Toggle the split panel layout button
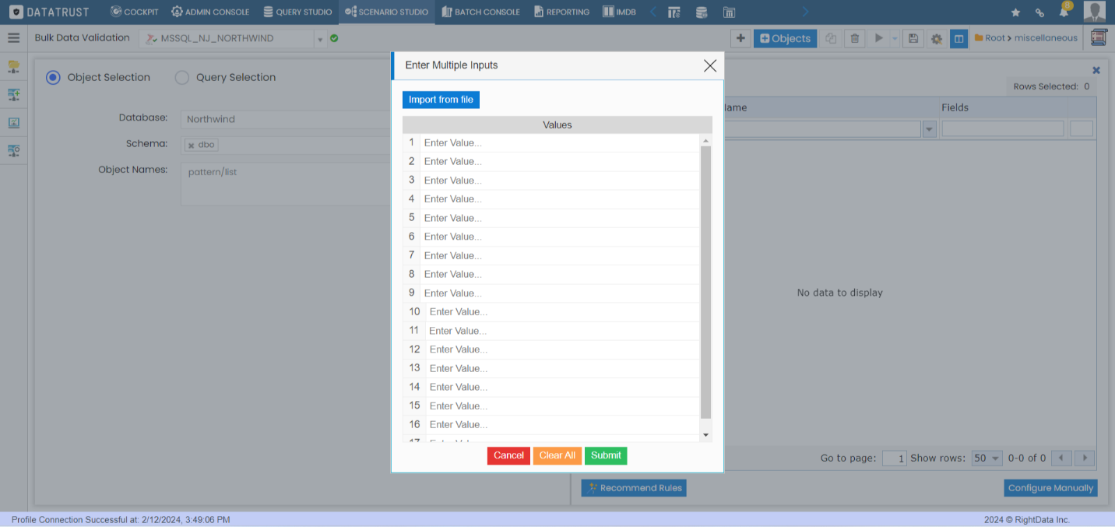 pyautogui.click(x=958, y=38)
